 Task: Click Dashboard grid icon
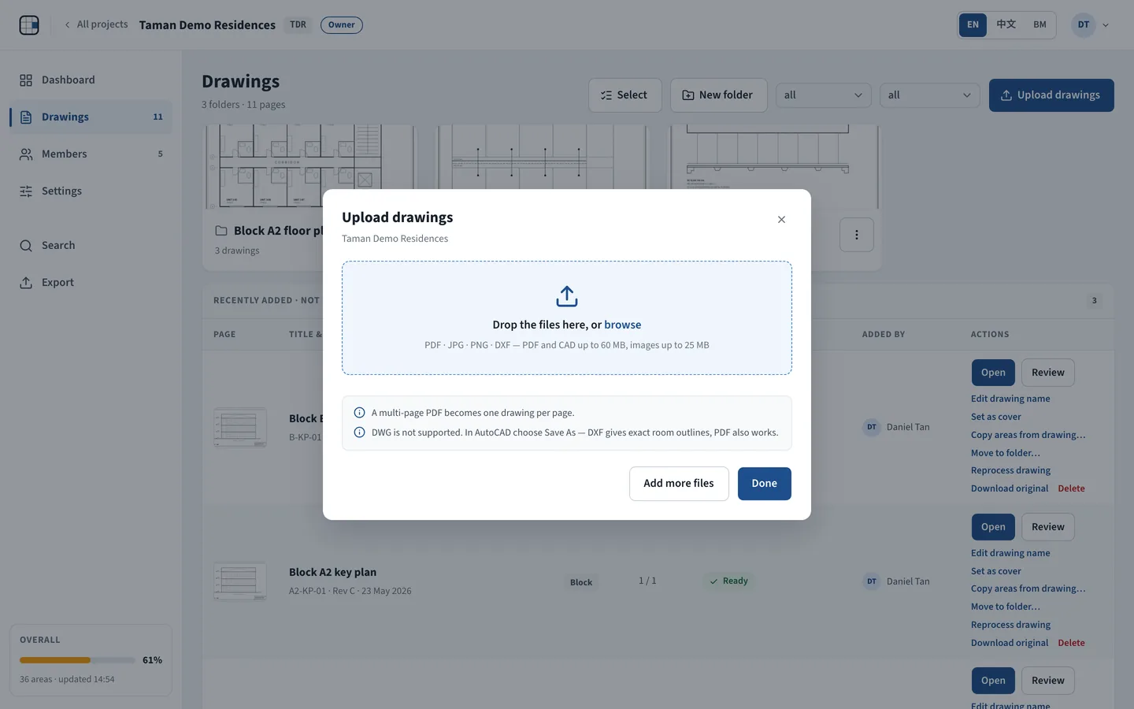26,80
